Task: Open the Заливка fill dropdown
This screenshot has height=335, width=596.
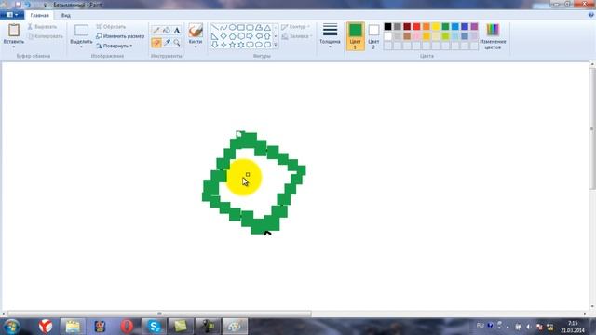Action: (x=297, y=36)
